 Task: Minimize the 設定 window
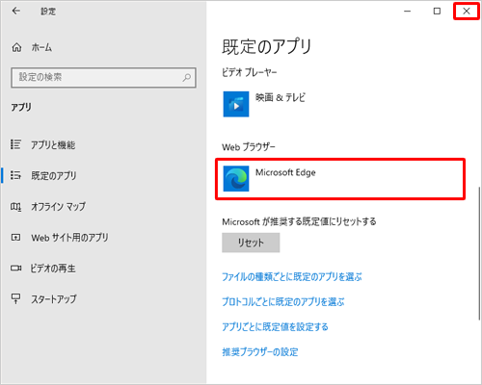click(408, 11)
